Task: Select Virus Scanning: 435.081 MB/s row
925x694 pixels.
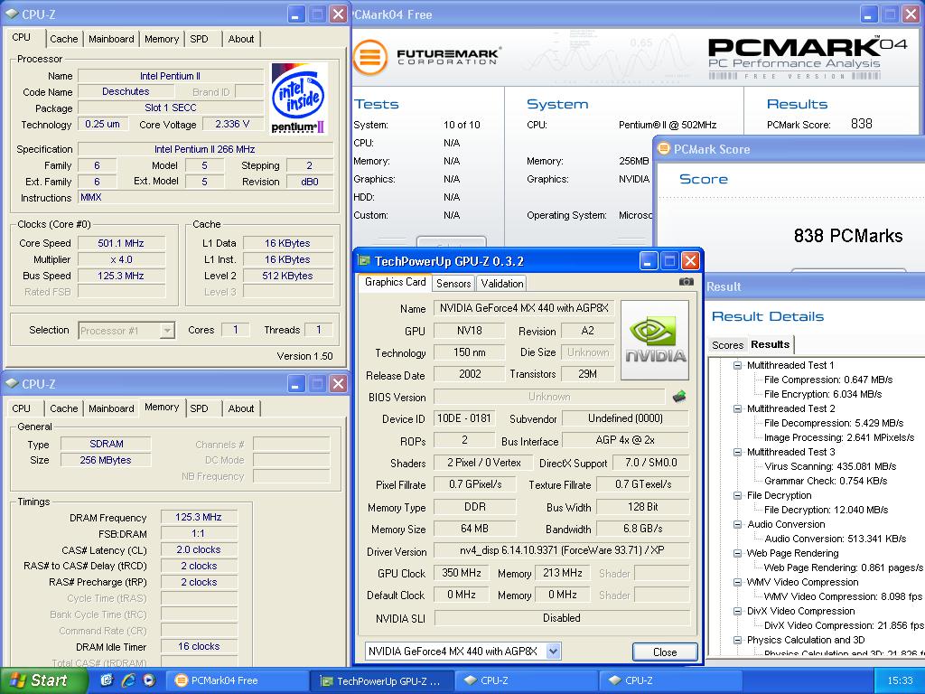Action: point(830,466)
